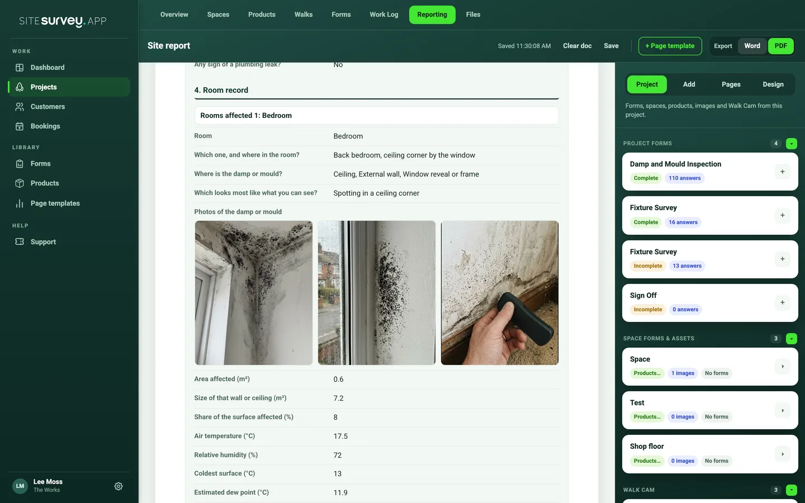Image resolution: width=805 pixels, height=503 pixels.
Task: Click the Products box icon
Action: [x=20, y=183]
